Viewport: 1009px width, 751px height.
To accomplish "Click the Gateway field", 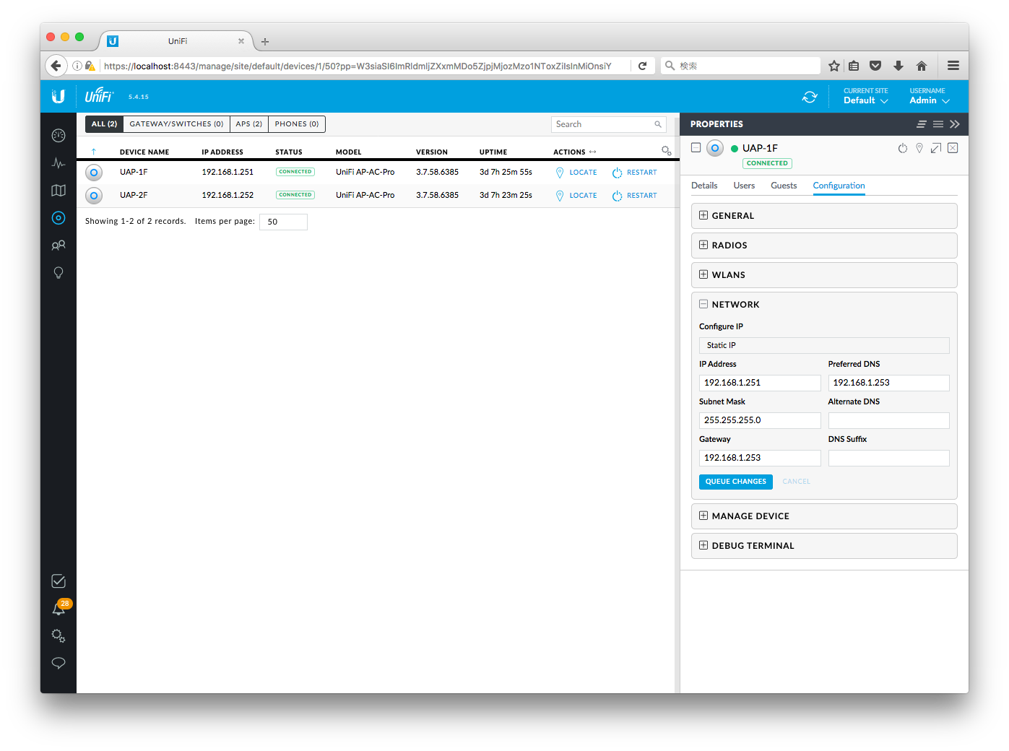I will [x=760, y=458].
